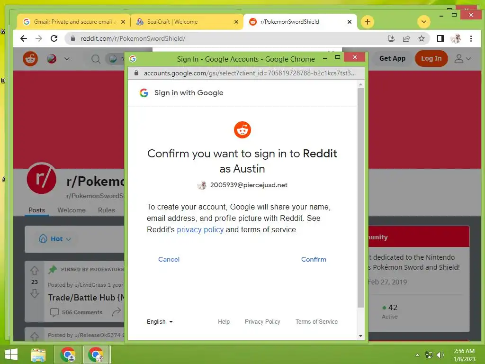This screenshot has height=364, width=485.
Task: Expand the Reddit community dropdown chevron
Action: (67, 58)
